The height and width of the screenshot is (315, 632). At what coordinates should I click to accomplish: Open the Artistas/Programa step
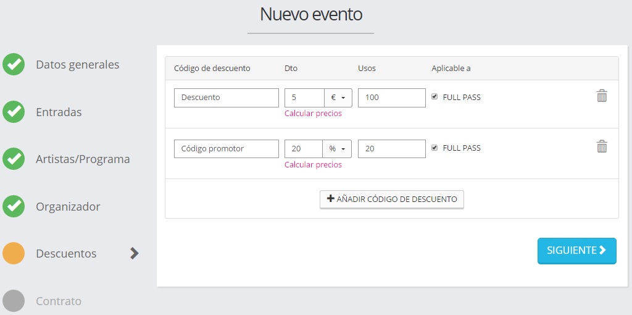pos(83,159)
